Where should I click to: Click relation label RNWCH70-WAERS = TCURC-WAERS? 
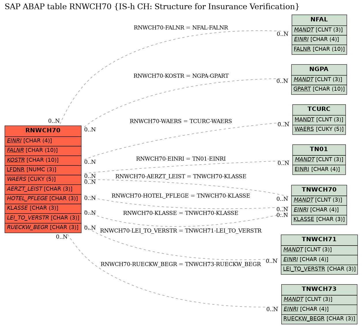click(181, 121)
